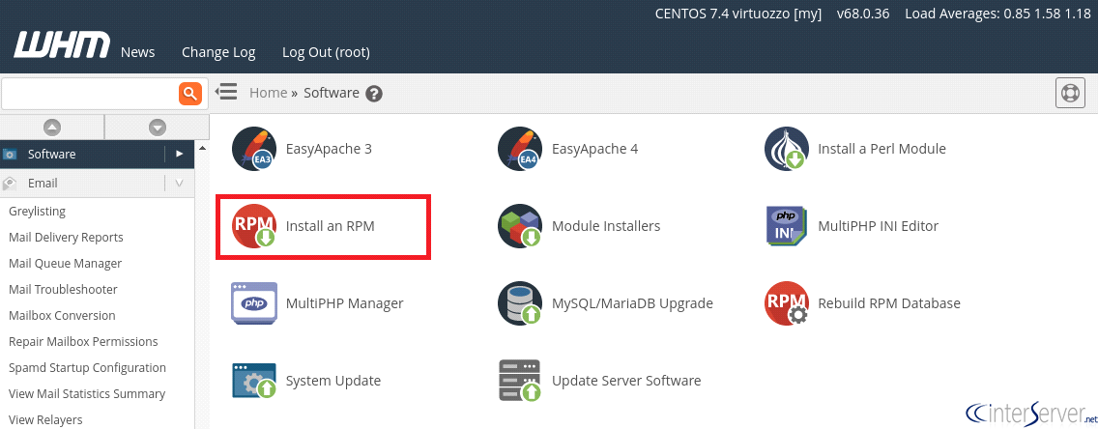Open Repair Mailbox Permissions in sidebar
The height and width of the screenshot is (429, 1098).
[83, 341]
